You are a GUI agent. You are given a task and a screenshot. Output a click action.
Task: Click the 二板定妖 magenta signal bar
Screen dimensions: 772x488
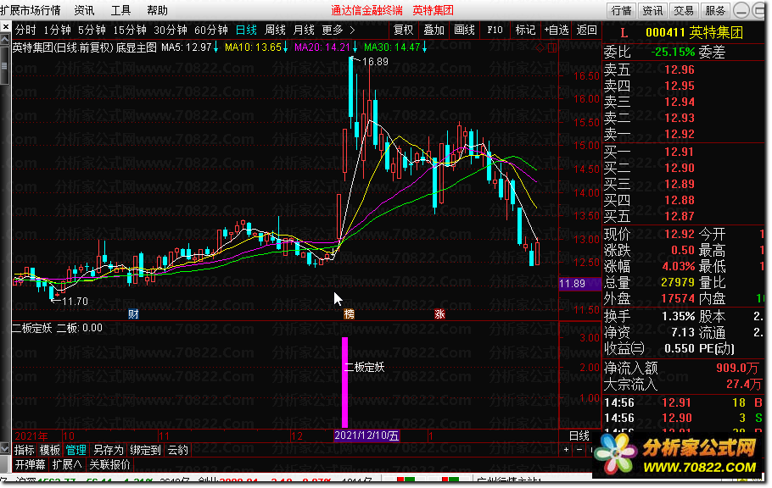(x=344, y=382)
